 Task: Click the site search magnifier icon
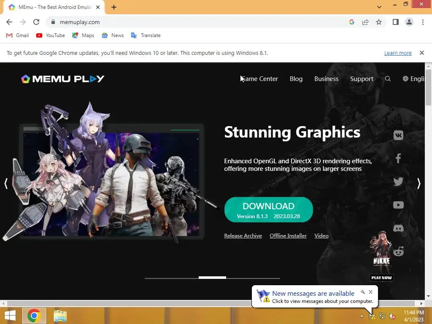pos(388,79)
